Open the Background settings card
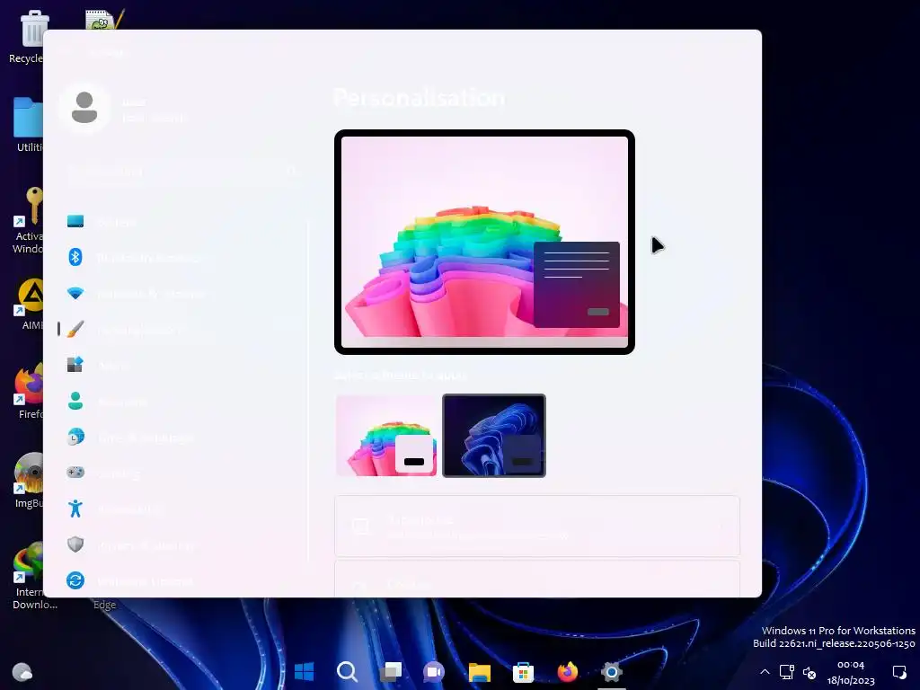Screen dimensions: 920x690 pyautogui.click(x=537, y=526)
